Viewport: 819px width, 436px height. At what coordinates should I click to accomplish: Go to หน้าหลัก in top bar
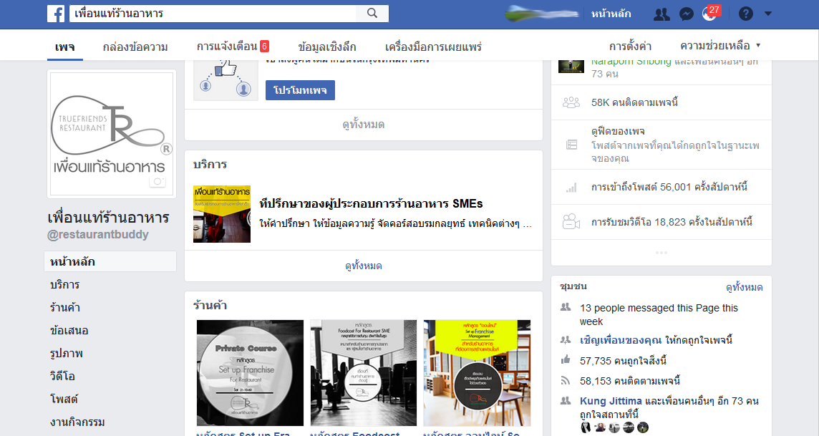[x=611, y=14]
